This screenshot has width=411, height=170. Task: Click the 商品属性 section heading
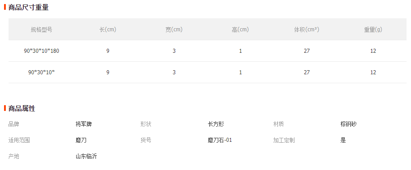22,108
